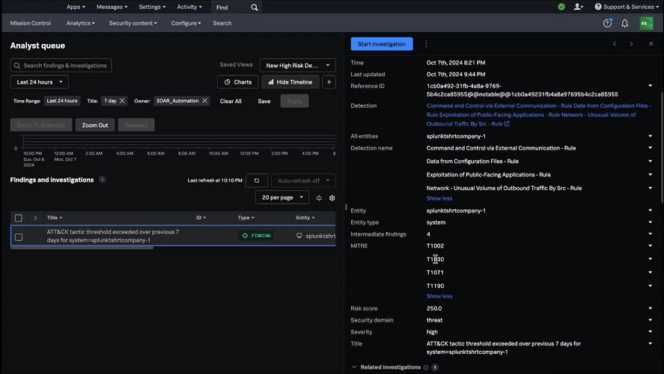This screenshot has width=664, height=374.
Task: Open the Auto-refresh off dropdown
Action: [303, 181]
